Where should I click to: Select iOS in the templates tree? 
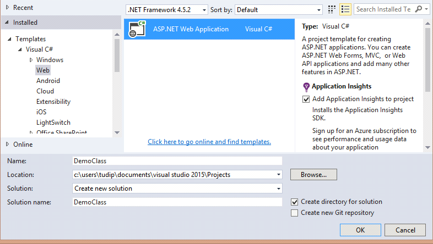tap(41, 112)
